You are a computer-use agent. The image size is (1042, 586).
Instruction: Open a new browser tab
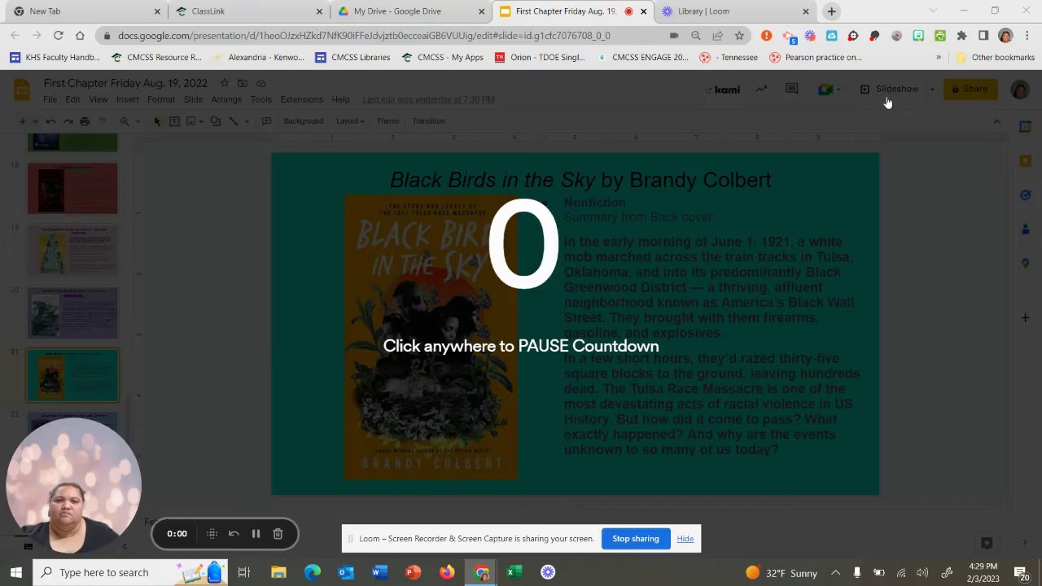[x=831, y=11]
